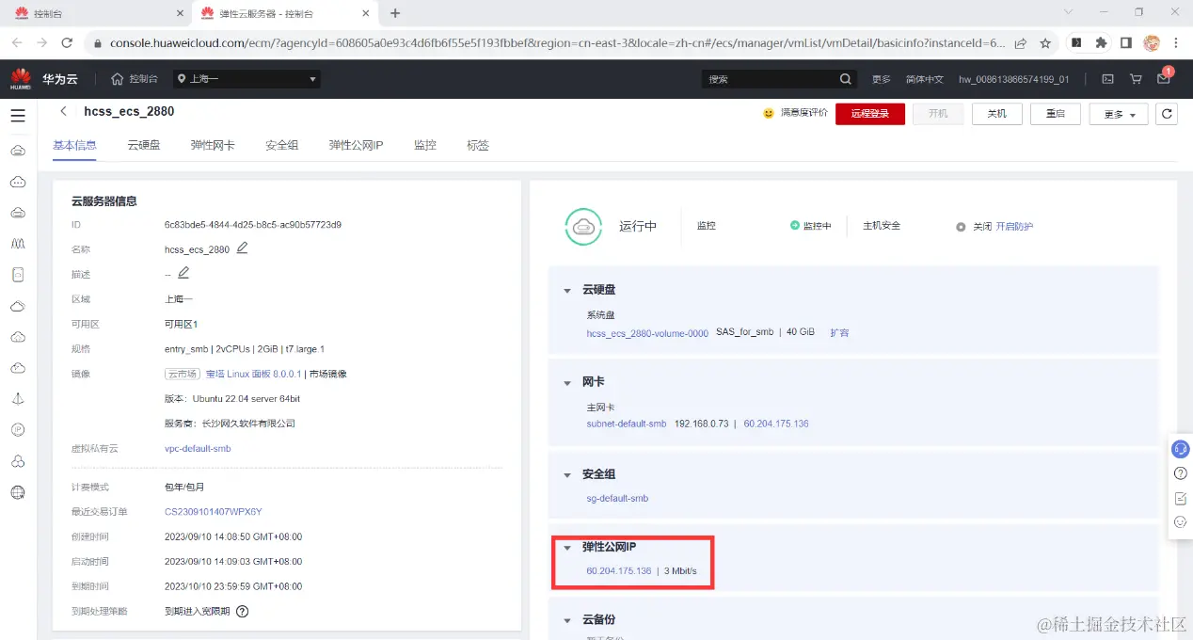Edit the 描述 field pencil icon
The height and width of the screenshot is (640, 1193).
183,273
